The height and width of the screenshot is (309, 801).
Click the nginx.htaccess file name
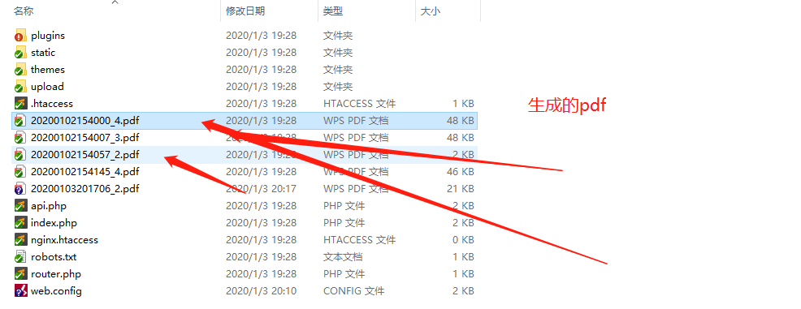[x=64, y=239]
